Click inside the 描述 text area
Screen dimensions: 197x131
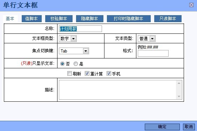point(121,90)
